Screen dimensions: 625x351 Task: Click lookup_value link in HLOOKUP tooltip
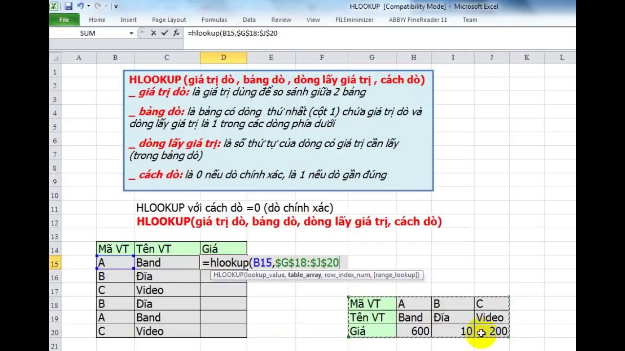(x=265, y=275)
